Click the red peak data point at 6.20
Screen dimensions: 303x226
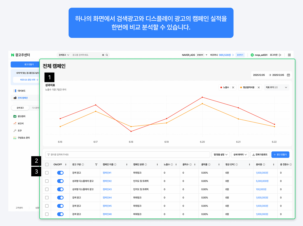pos(202,97)
